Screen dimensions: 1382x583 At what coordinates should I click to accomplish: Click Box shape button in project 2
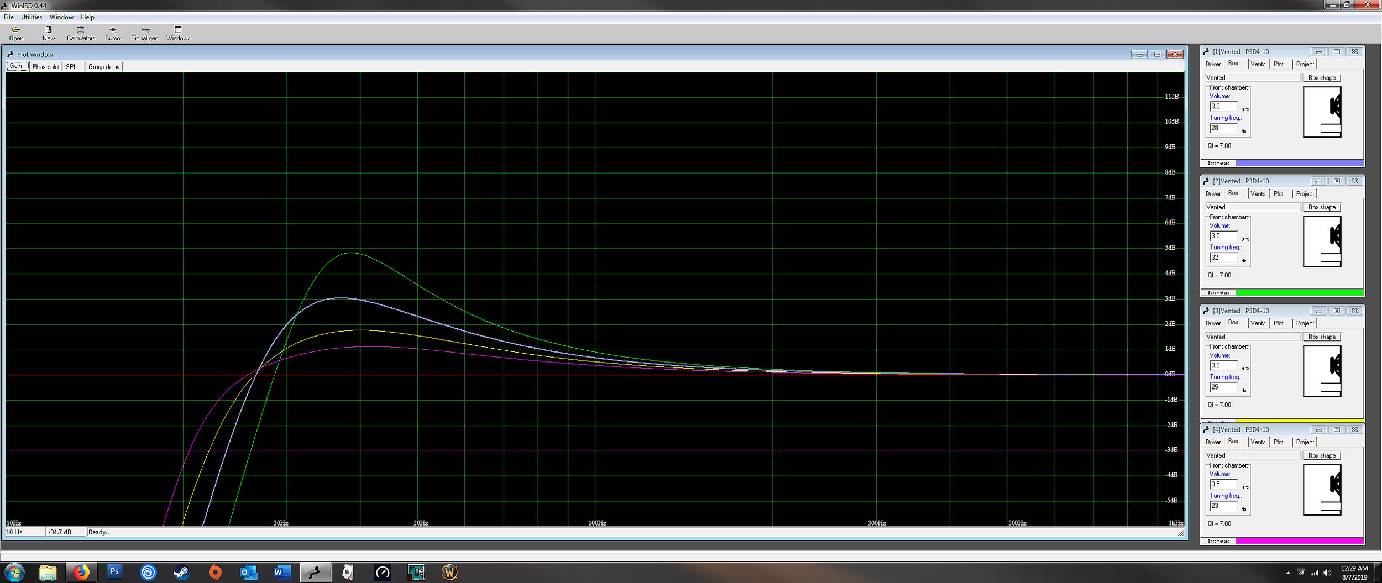(x=1322, y=207)
